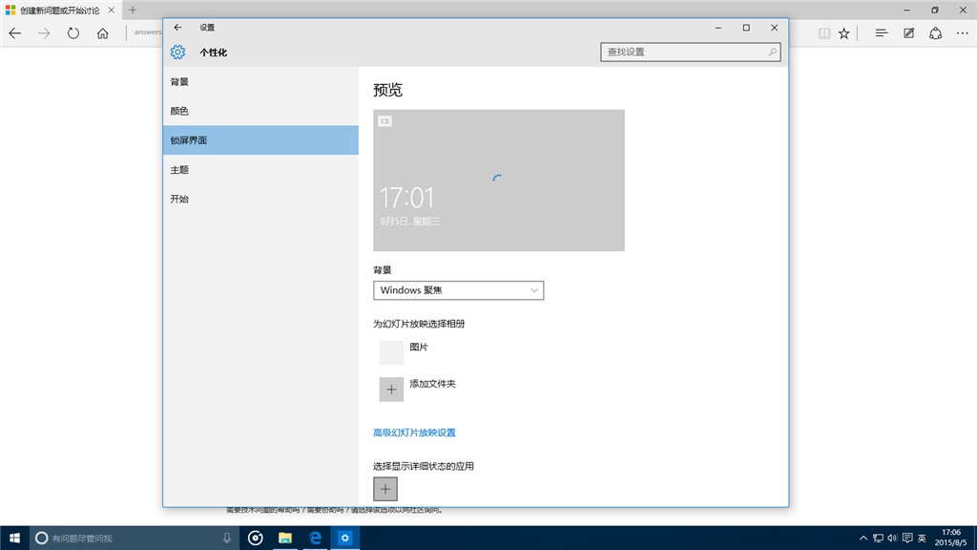Open the Windows Start menu
The height and width of the screenshot is (550, 977).
tap(14, 538)
